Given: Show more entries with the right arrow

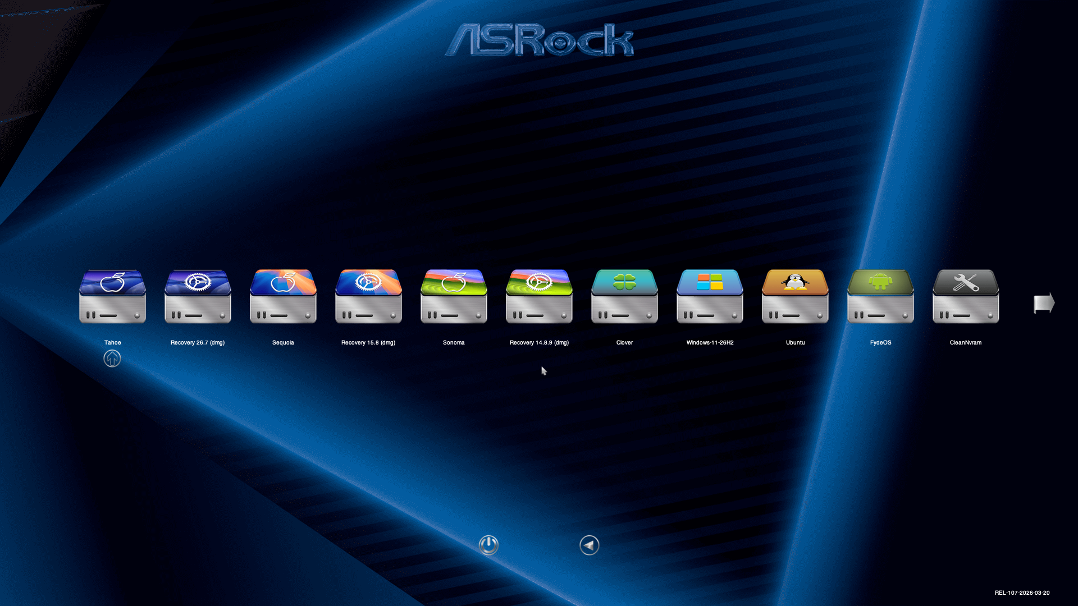Looking at the screenshot, I should pos(1044,303).
